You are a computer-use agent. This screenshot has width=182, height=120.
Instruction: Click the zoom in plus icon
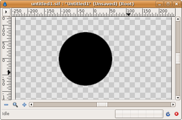[x=24, y=105]
